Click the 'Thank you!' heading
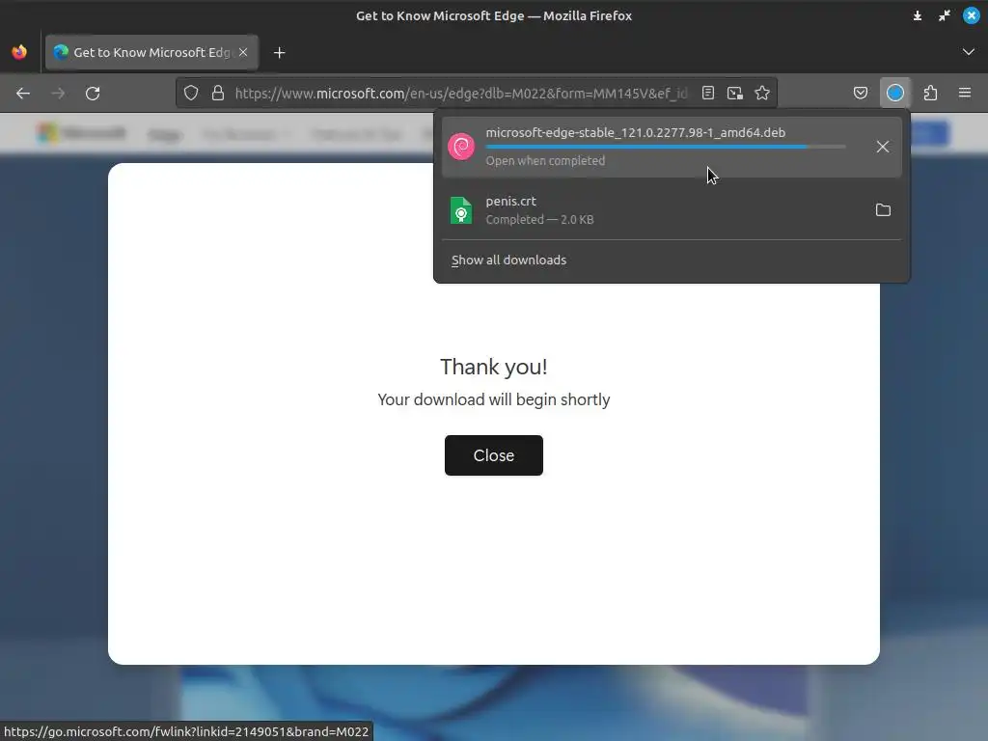The width and height of the screenshot is (988, 741). tap(494, 367)
